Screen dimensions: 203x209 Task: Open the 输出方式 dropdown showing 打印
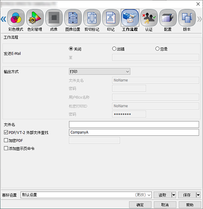(100, 71)
